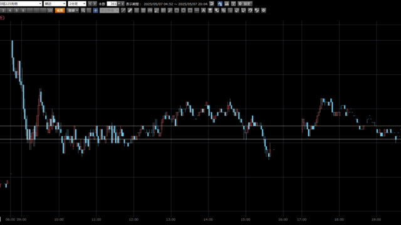
Task: Select preset button 5
Action: (16, 11)
